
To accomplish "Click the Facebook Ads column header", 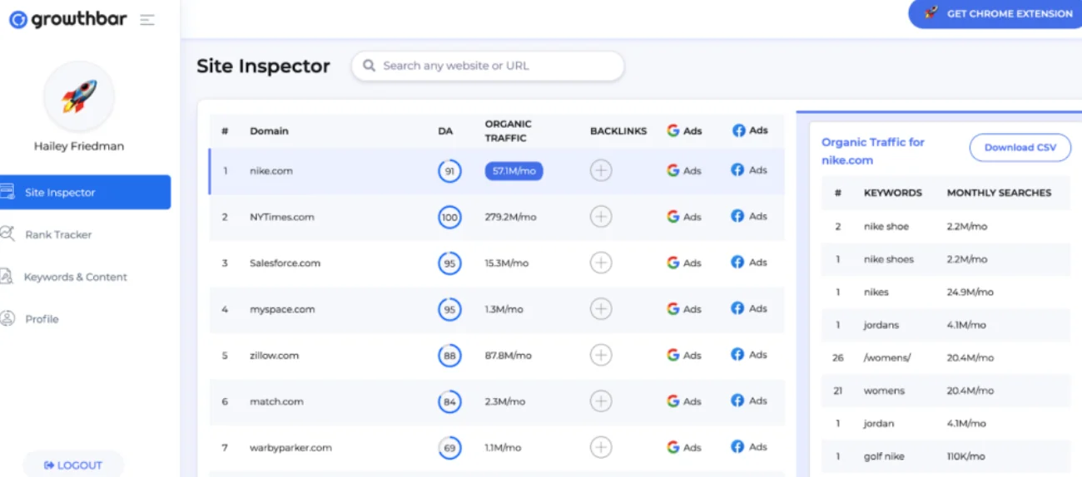I will [749, 130].
